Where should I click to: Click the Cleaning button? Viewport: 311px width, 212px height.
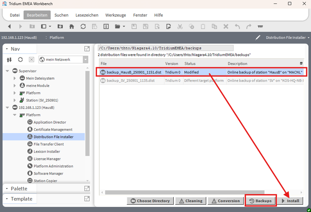[x=191, y=201]
